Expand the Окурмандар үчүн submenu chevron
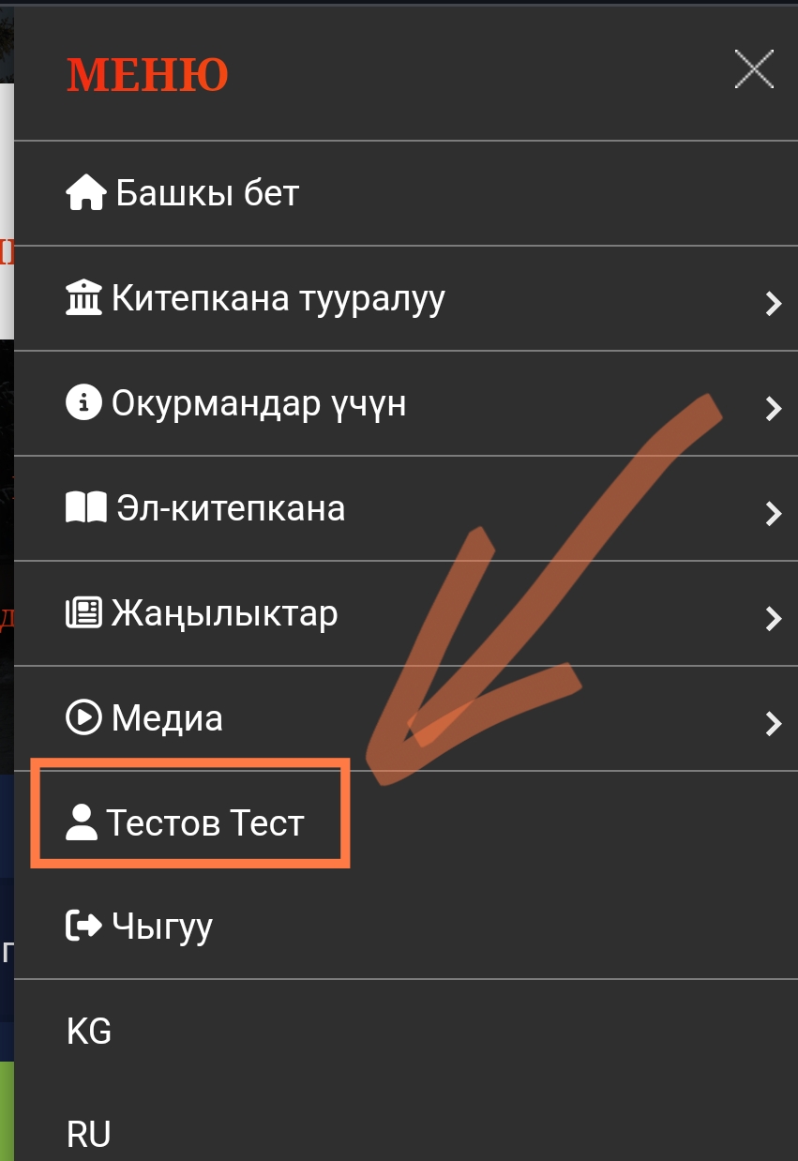 (773, 408)
